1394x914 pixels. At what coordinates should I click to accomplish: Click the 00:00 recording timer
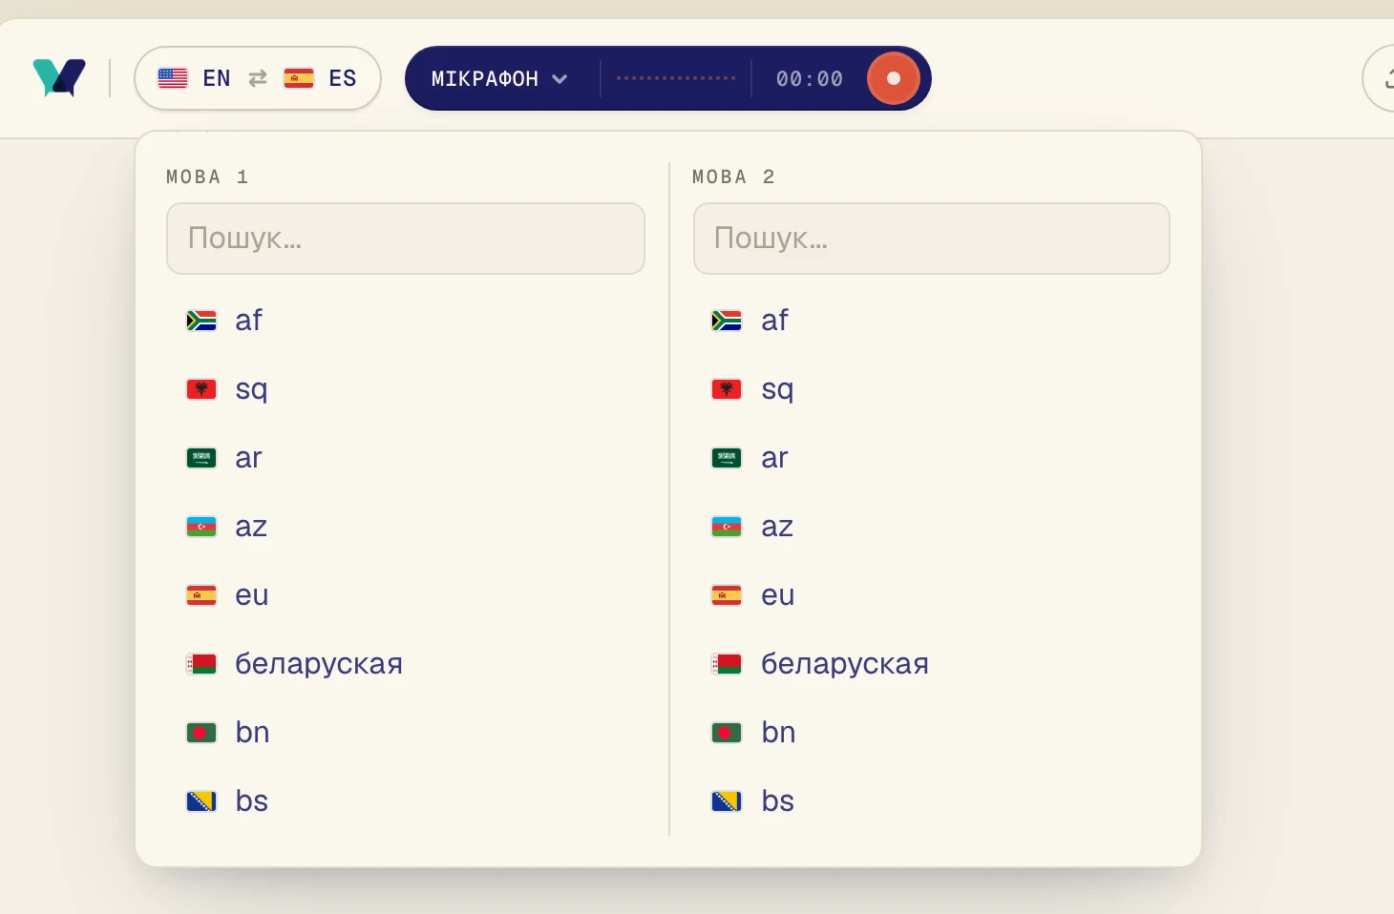(x=810, y=78)
